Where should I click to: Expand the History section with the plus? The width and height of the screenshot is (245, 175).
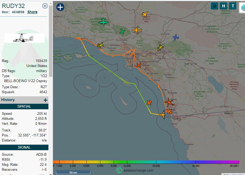click(45, 100)
